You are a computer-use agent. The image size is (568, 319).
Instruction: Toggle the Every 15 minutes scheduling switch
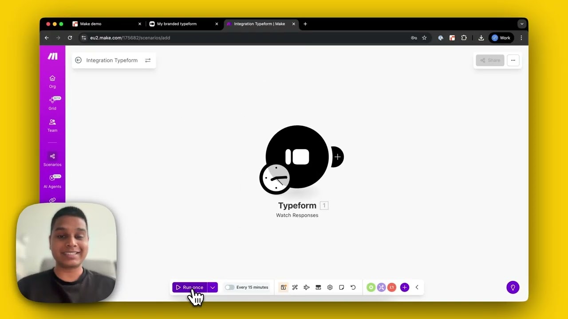229,287
